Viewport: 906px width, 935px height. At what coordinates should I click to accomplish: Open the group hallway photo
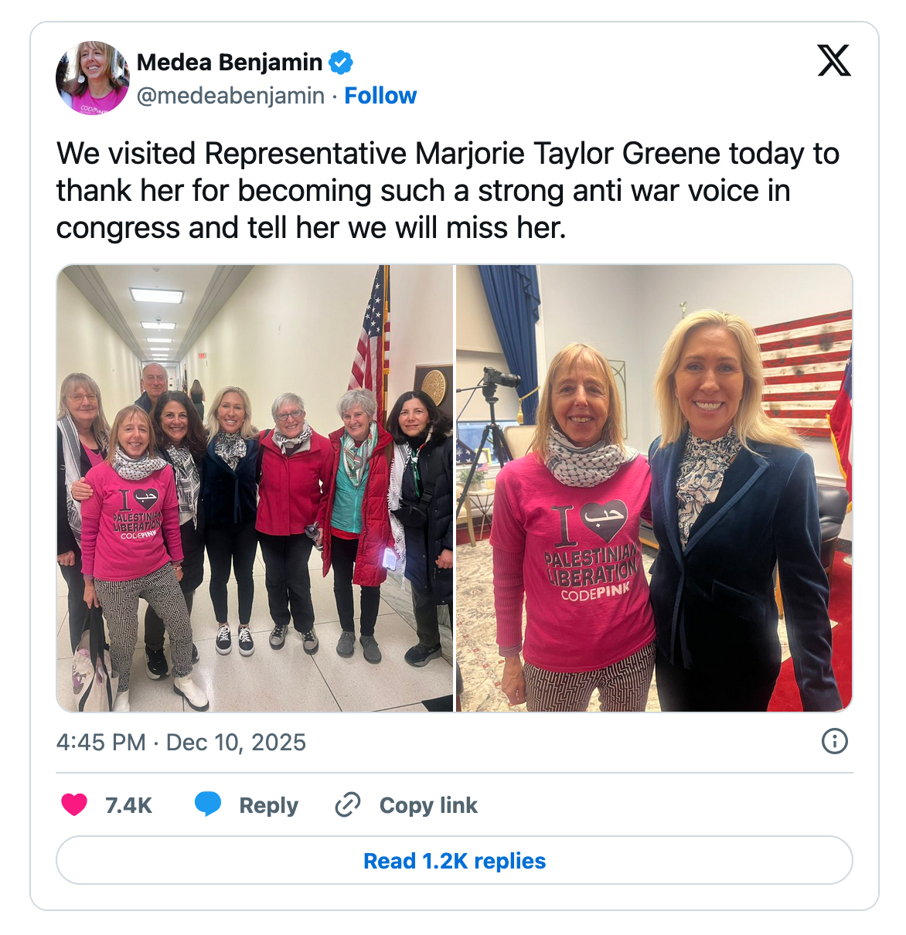tap(255, 488)
